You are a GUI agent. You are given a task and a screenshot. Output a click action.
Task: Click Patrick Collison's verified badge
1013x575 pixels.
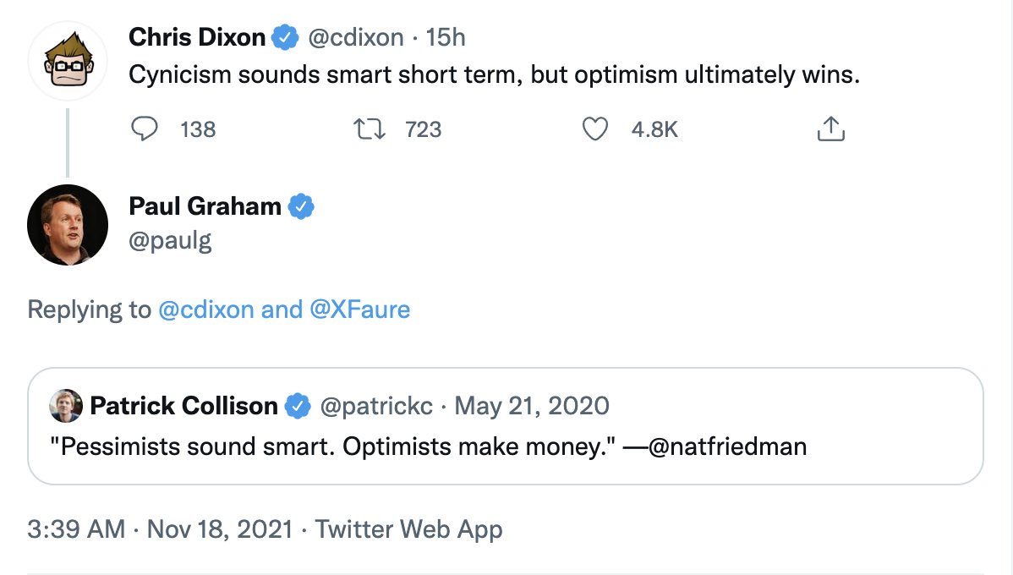pos(297,406)
